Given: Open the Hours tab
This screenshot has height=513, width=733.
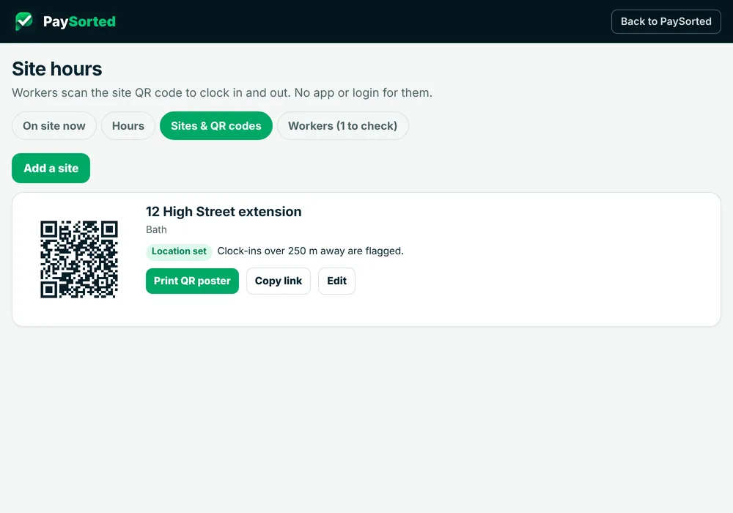Looking at the screenshot, I should coord(128,125).
